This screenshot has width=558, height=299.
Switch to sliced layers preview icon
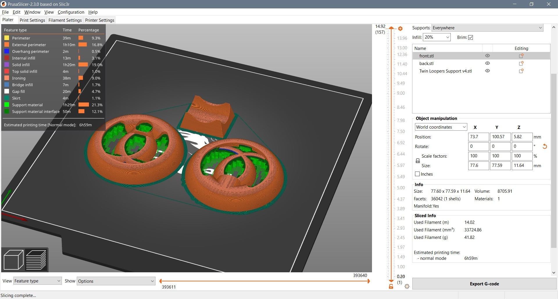(36, 260)
